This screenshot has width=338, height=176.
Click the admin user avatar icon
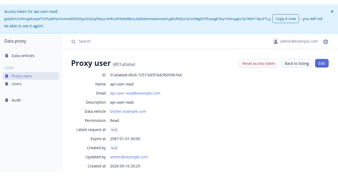(275, 41)
